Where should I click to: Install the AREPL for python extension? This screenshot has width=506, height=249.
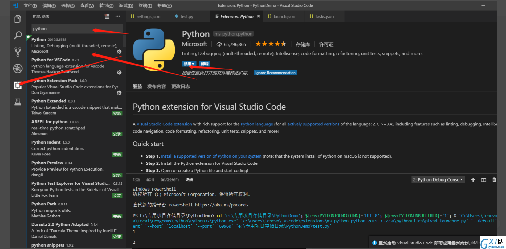pyautogui.click(x=117, y=134)
